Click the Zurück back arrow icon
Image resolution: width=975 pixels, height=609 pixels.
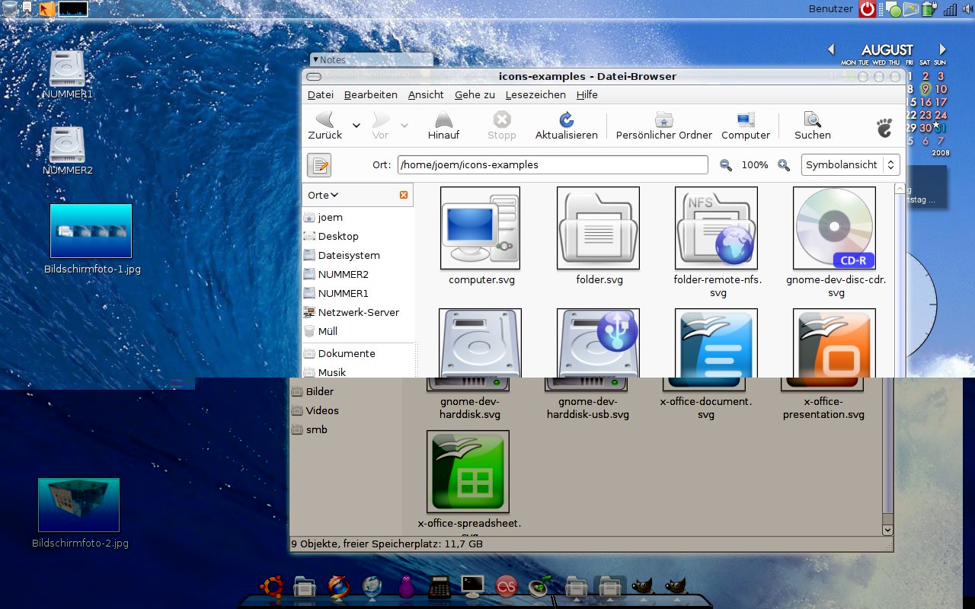(325, 120)
